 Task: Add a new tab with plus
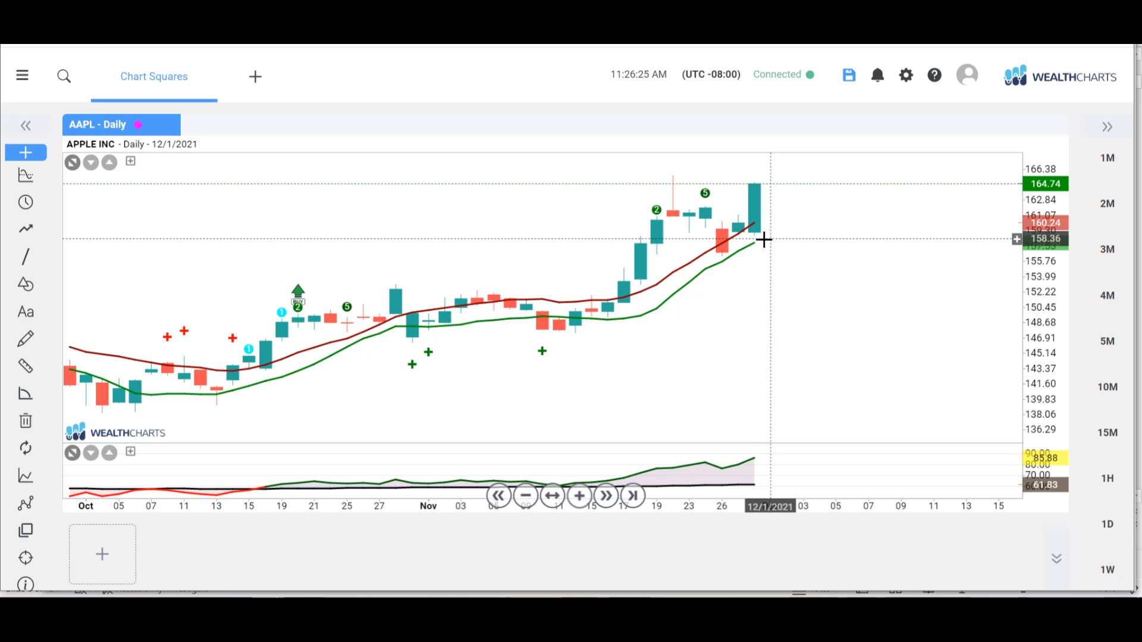(x=255, y=77)
